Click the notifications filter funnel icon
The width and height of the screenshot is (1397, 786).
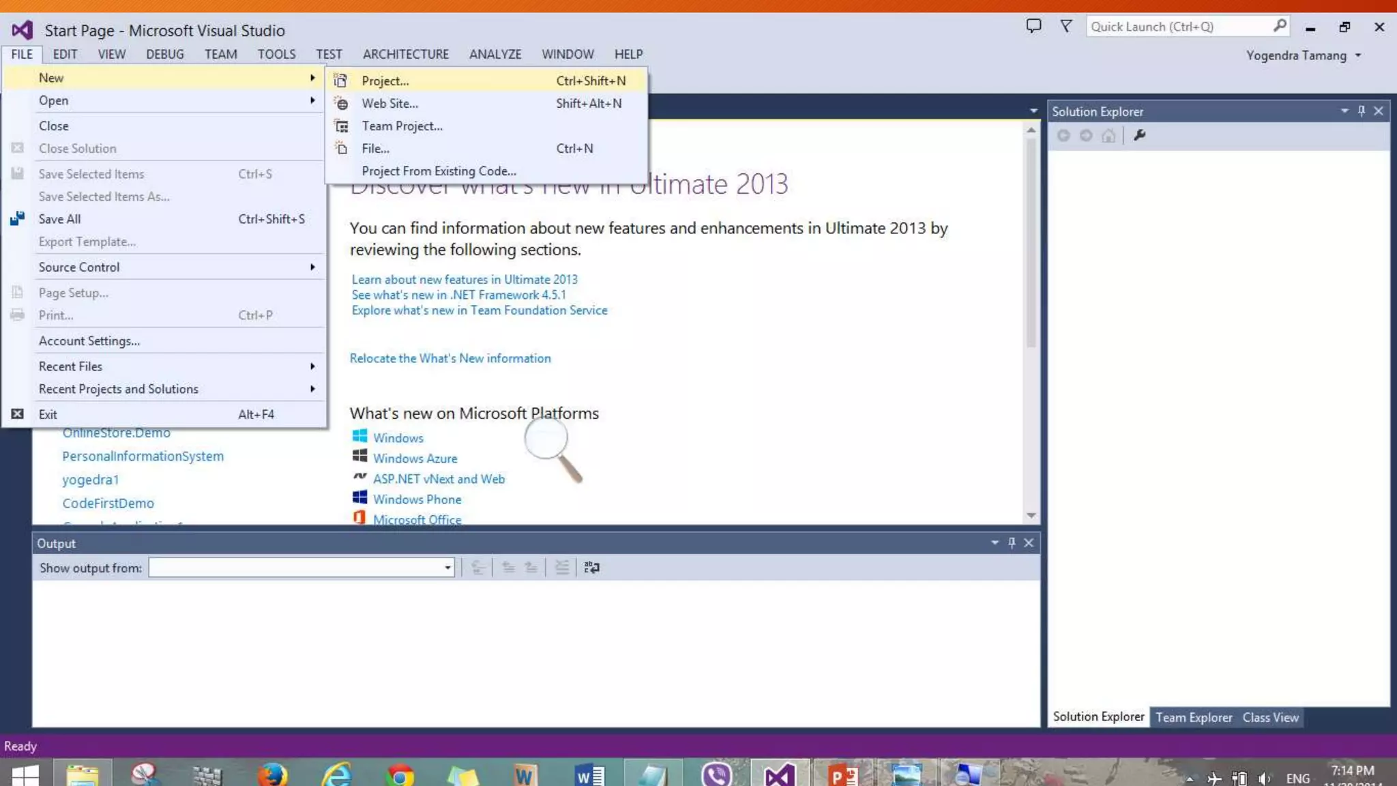[1065, 27]
